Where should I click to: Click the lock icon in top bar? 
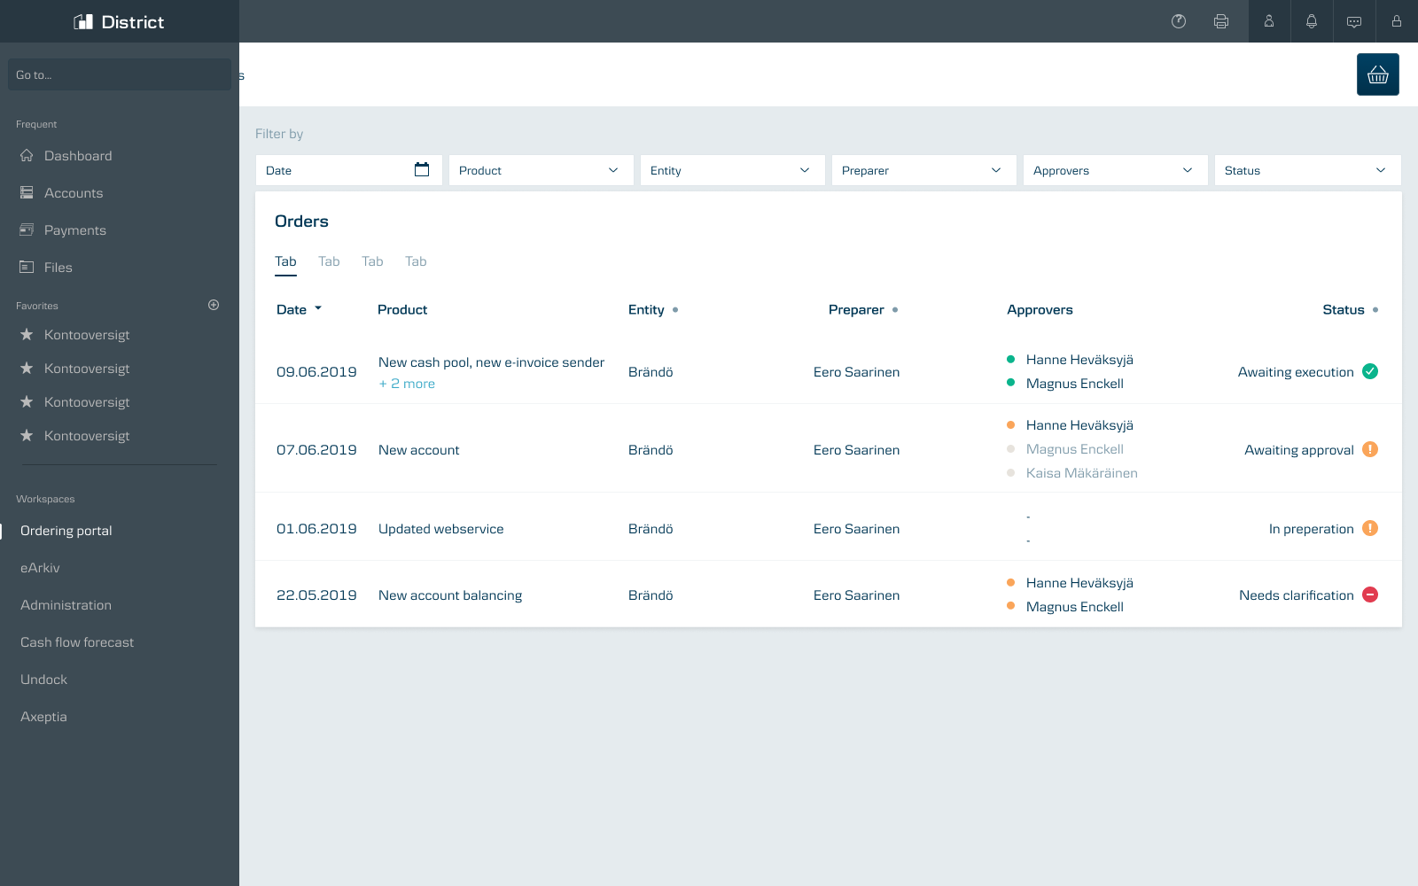click(x=1397, y=21)
